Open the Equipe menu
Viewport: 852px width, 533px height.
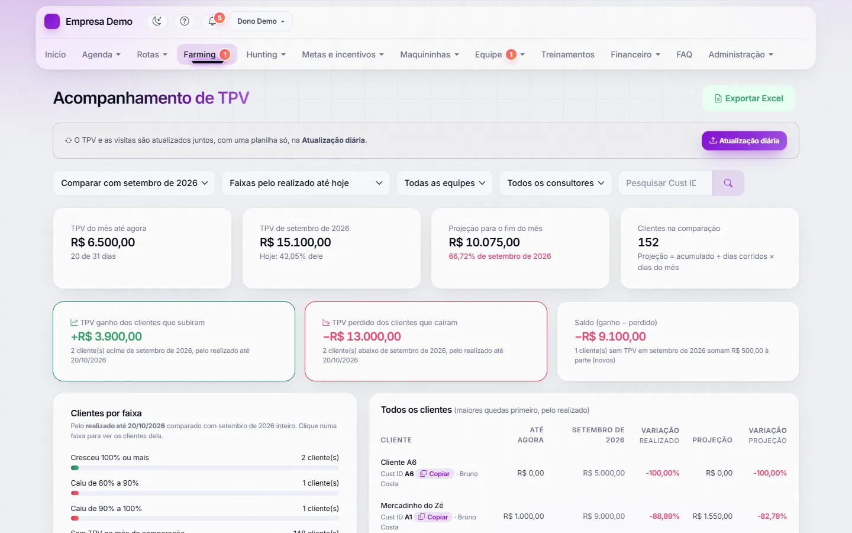click(499, 54)
